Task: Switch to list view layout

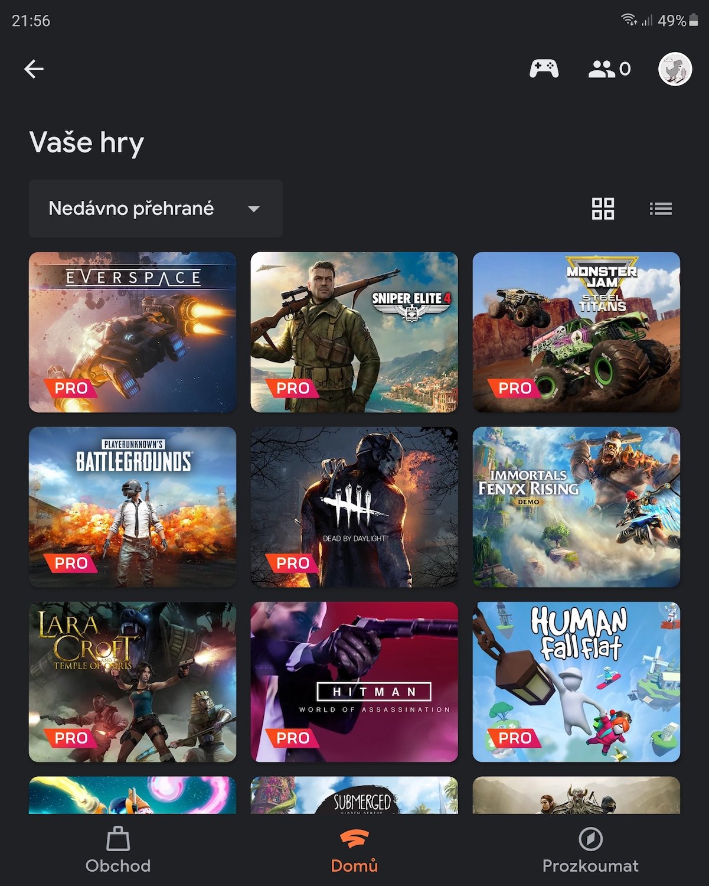Action: tap(661, 209)
